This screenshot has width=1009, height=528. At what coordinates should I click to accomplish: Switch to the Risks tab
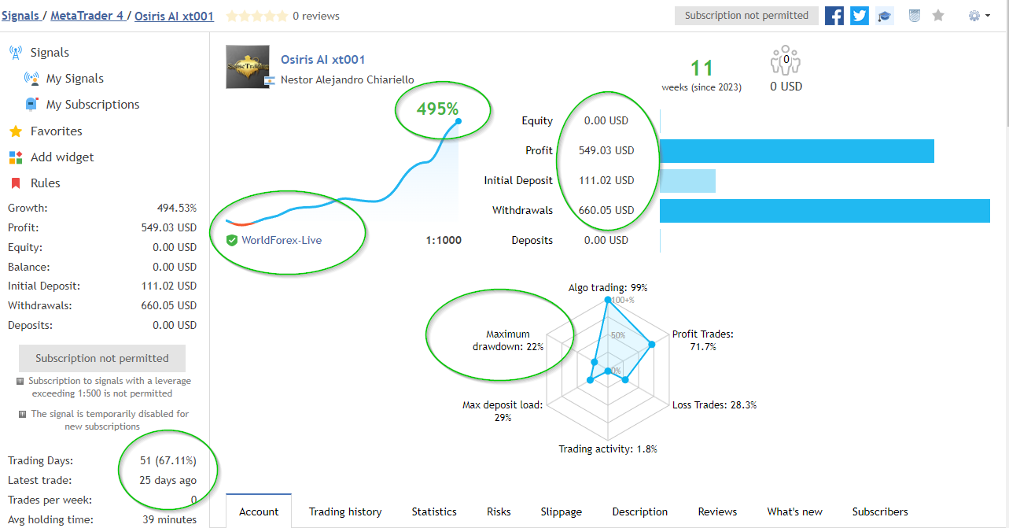pos(499,511)
